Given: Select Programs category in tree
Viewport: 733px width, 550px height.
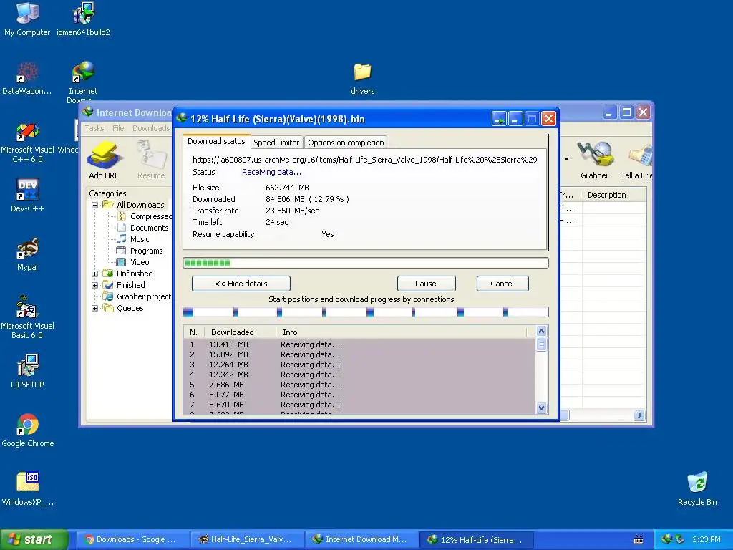Looking at the screenshot, I should pos(146,251).
